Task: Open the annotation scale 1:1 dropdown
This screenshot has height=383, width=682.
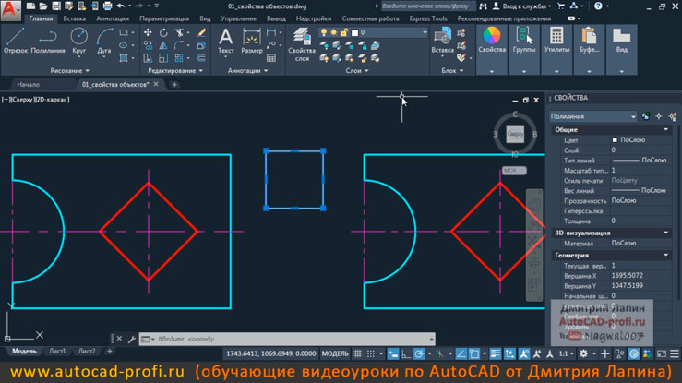Action: [x=566, y=353]
